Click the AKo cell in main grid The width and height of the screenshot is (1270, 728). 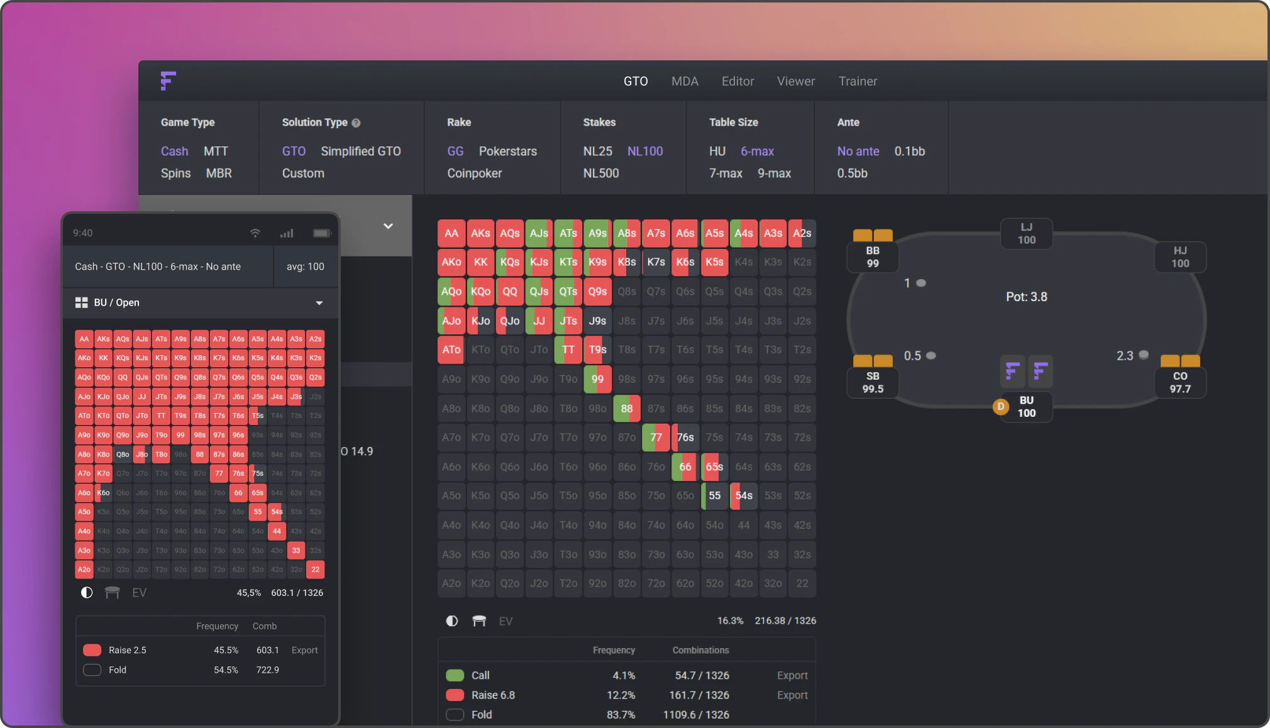[451, 262]
